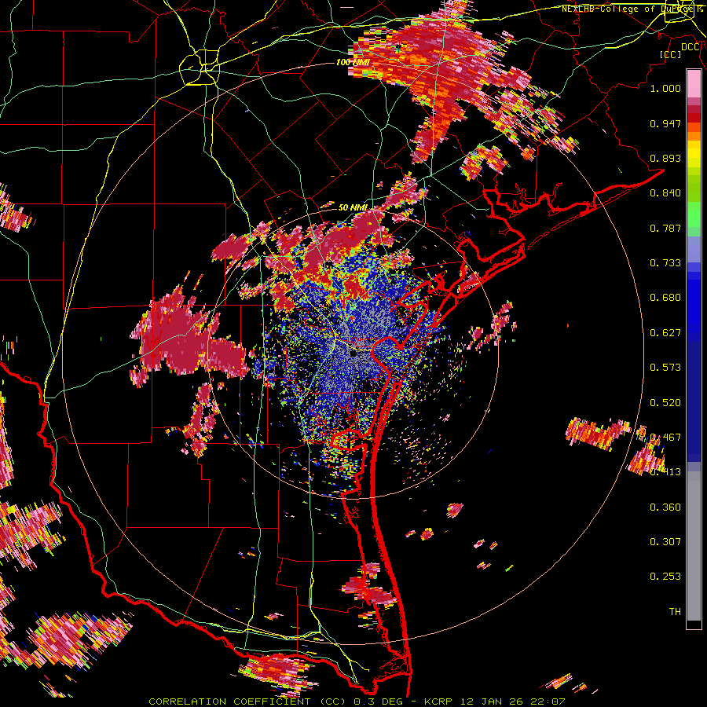Click the 50 NMI range ring label
The image size is (707, 707).
[x=353, y=207]
